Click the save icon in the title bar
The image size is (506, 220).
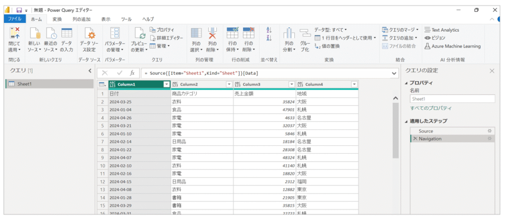coord(19,10)
